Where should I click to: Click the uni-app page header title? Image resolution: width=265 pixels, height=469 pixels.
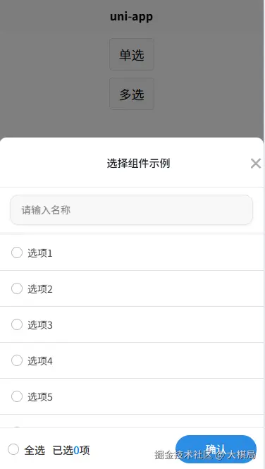click(132, 17)
